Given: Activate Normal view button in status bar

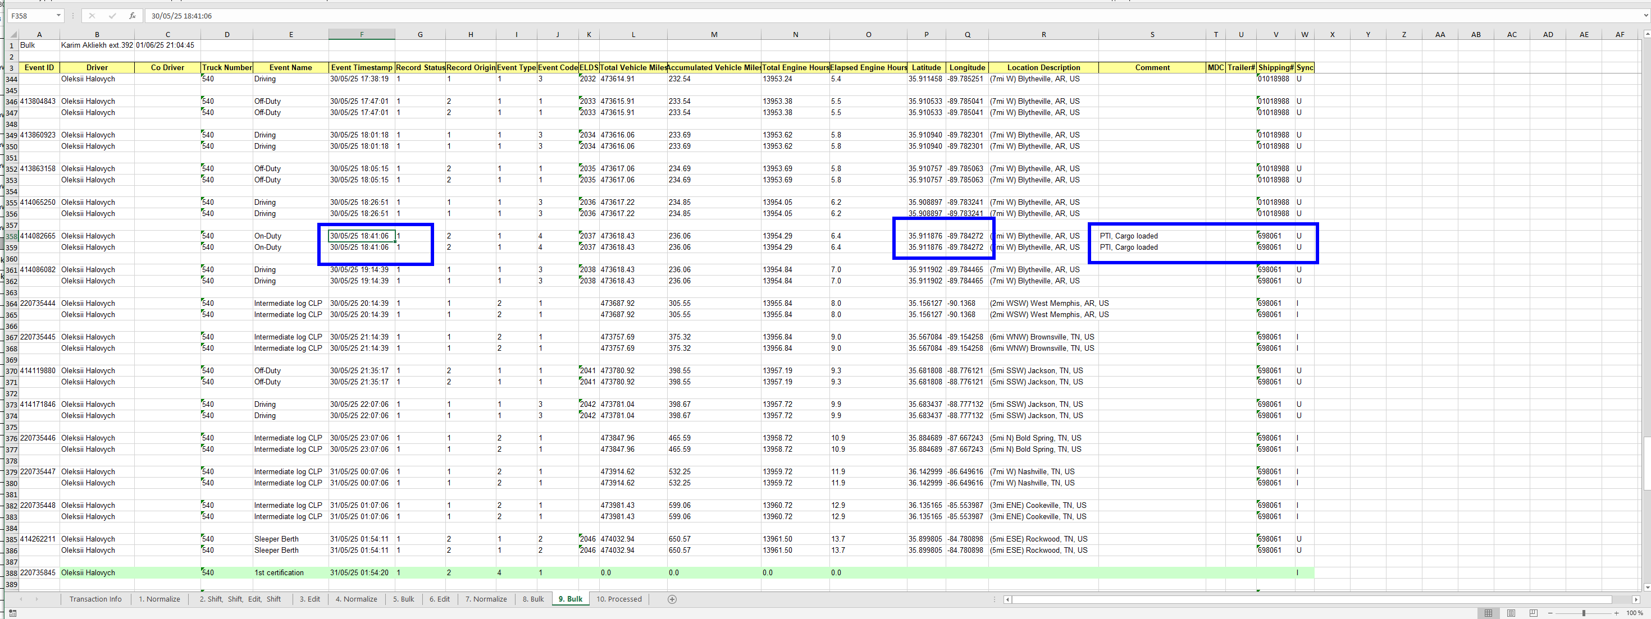Looking at the screenshot, I should tap(1488, 613).
